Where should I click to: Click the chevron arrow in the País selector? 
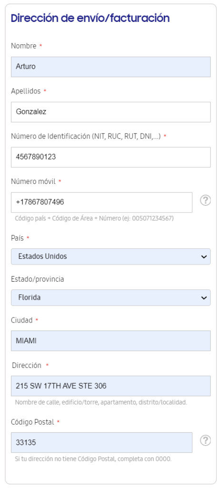point(204,257)
